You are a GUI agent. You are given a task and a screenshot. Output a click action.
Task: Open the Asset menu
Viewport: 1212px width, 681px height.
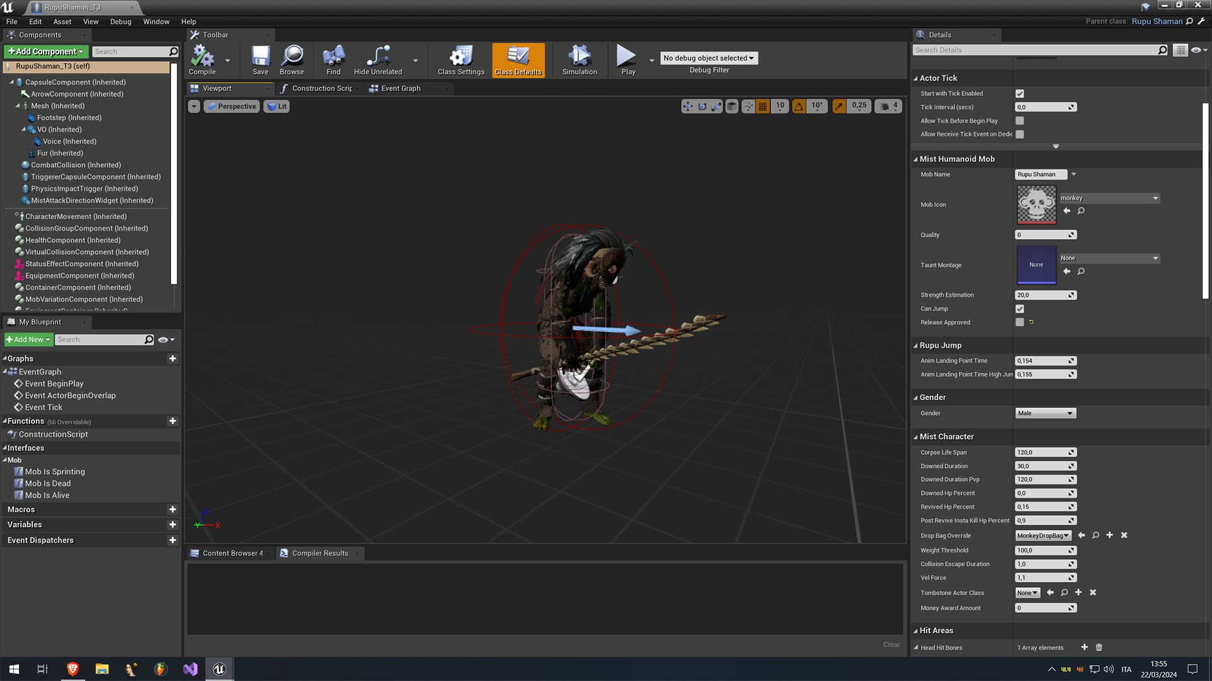62,21
